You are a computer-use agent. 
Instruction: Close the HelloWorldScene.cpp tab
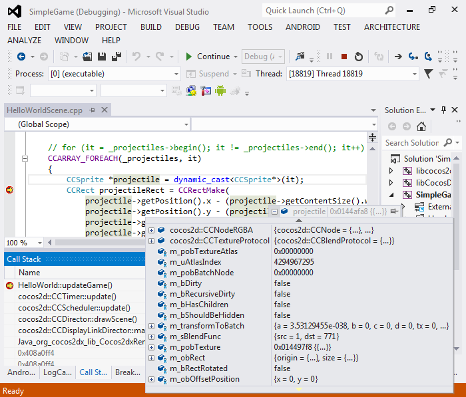point(105,110)
